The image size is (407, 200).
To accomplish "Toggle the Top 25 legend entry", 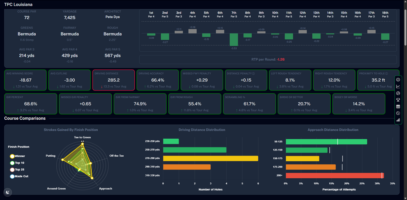I will (x=12, y=169).
